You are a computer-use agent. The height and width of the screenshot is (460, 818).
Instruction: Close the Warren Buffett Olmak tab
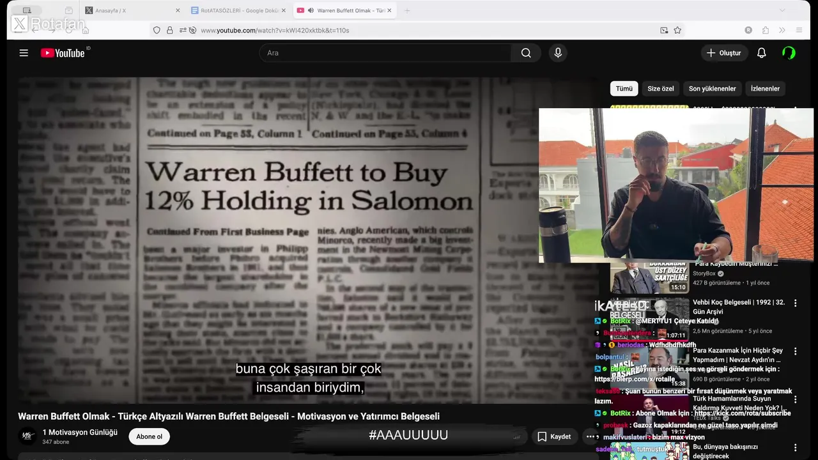tap(390, 10)
